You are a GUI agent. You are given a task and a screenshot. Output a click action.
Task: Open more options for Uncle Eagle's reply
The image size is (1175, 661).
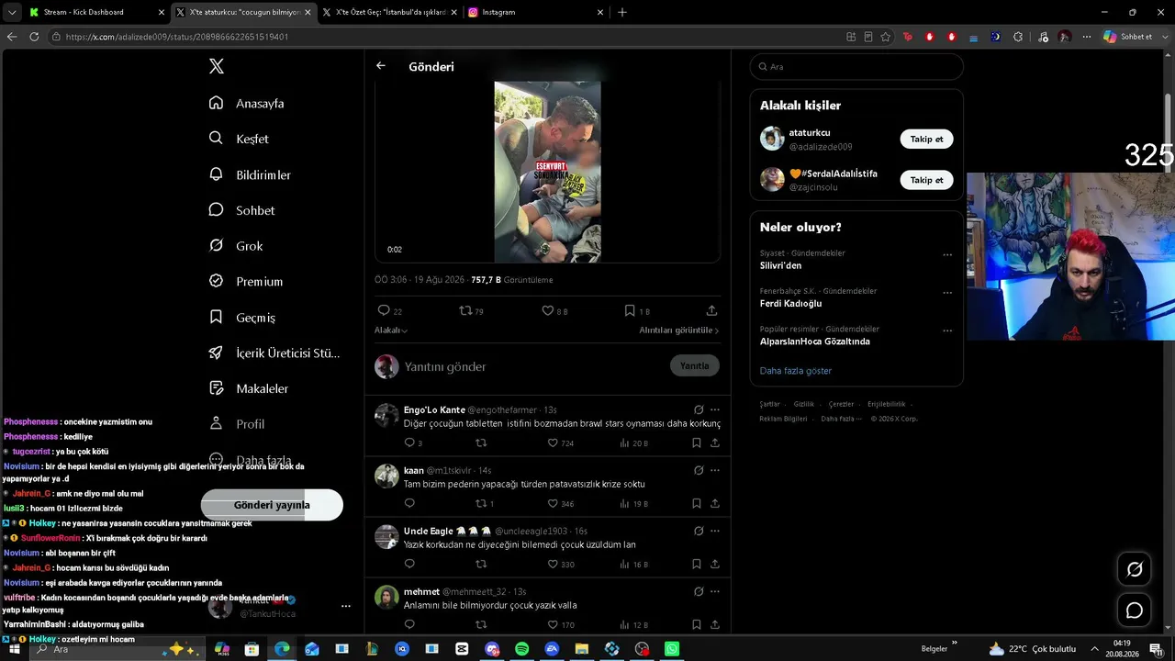pyautogui.click(x=715, y=532)
